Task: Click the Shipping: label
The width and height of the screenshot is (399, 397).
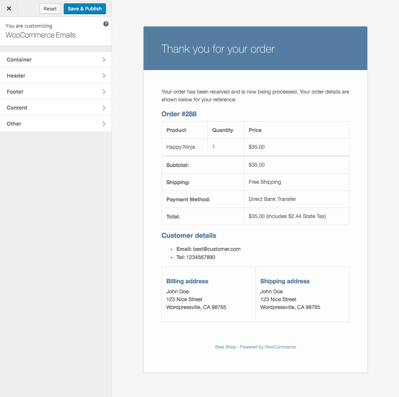Action: [x=178, y=182]
